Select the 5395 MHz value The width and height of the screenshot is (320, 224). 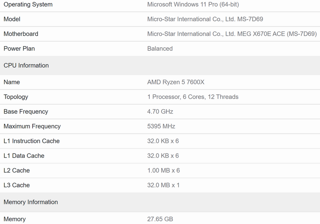pos(161,126)
